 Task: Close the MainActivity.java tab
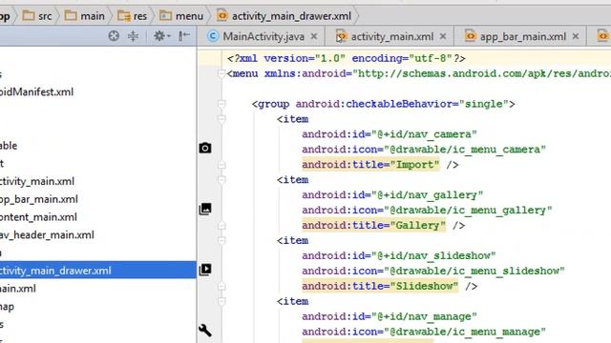click(x=314, y=36)
